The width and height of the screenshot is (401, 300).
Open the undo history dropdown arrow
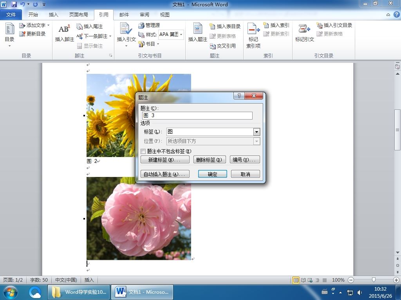28,4
